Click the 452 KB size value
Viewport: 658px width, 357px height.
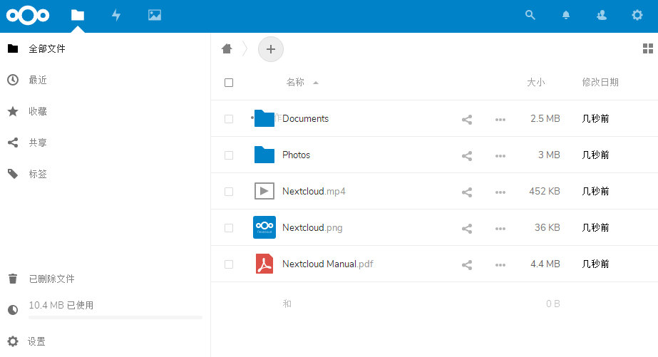(545, 191)
